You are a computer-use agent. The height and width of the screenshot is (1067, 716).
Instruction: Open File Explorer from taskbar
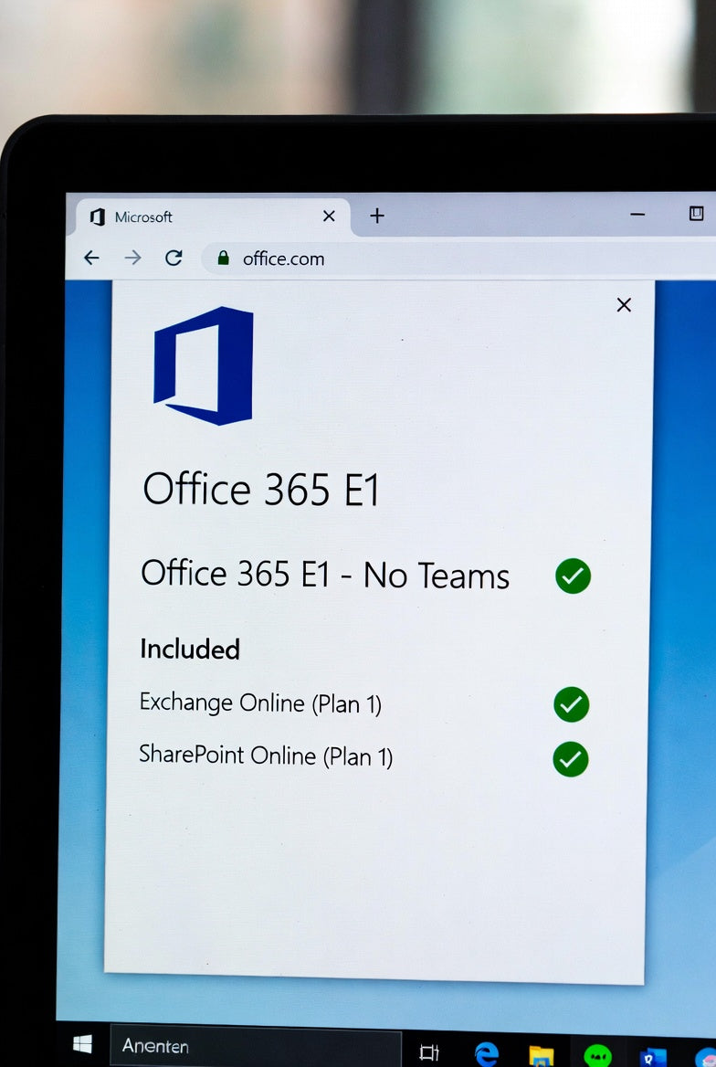(542, 1056)
